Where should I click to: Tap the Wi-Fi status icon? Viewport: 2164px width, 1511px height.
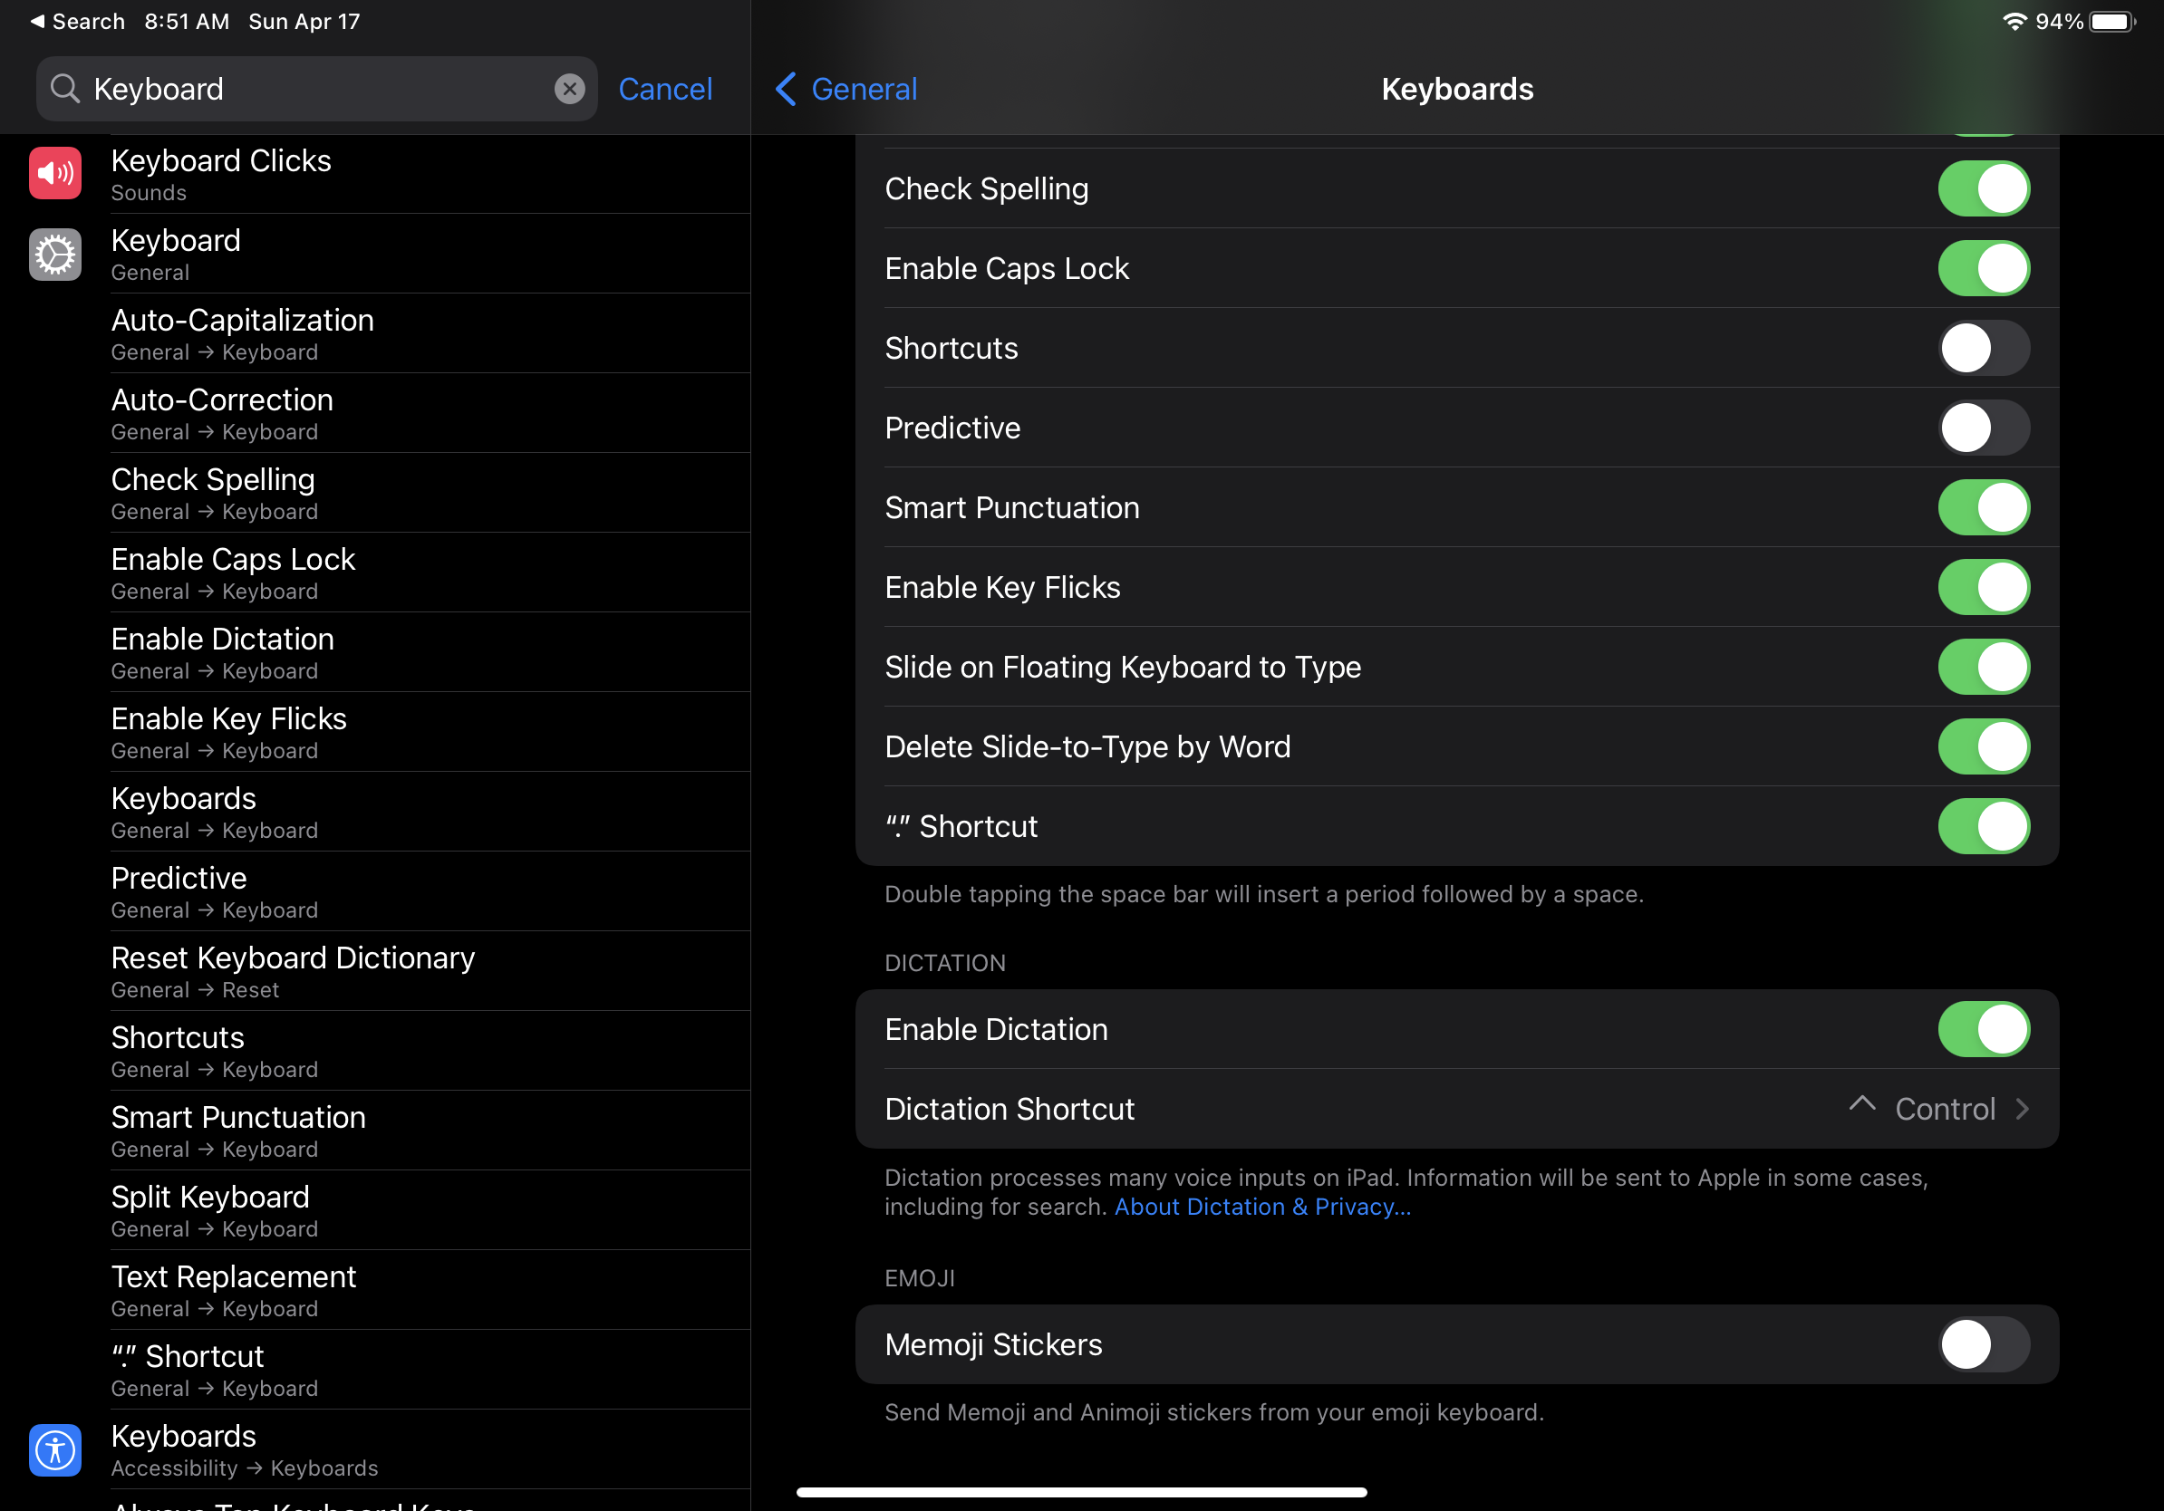click(x=2014, y=21)
